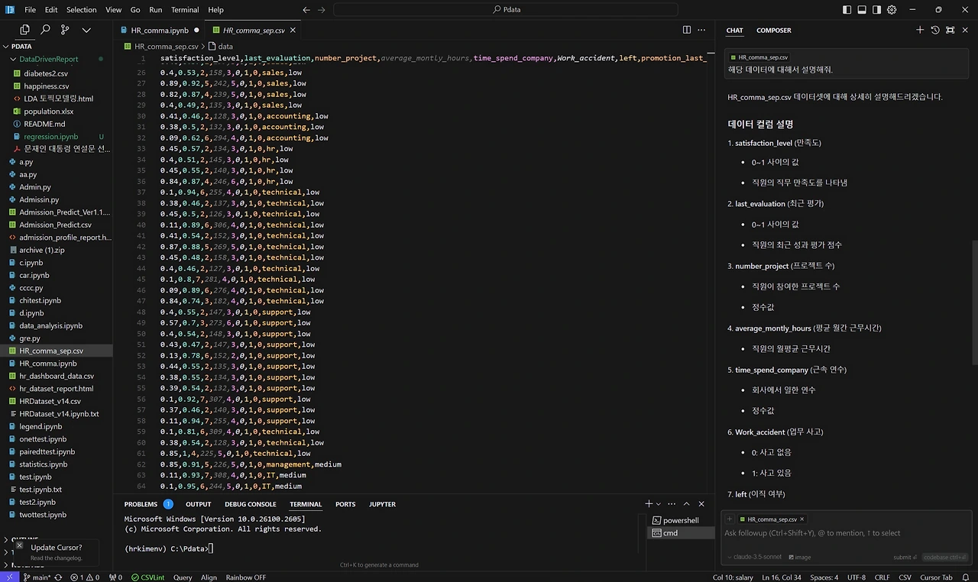Toggle Cursor Tab in status bar
This screenshot has height=582, width=978.
(x=936, y=577)
